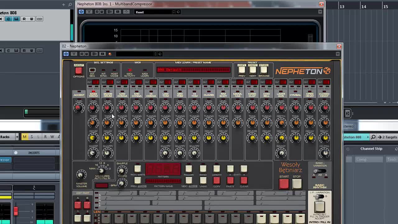
Task: Click the Laser Gun DEPTH knob
Action: (x=281, y=123)
